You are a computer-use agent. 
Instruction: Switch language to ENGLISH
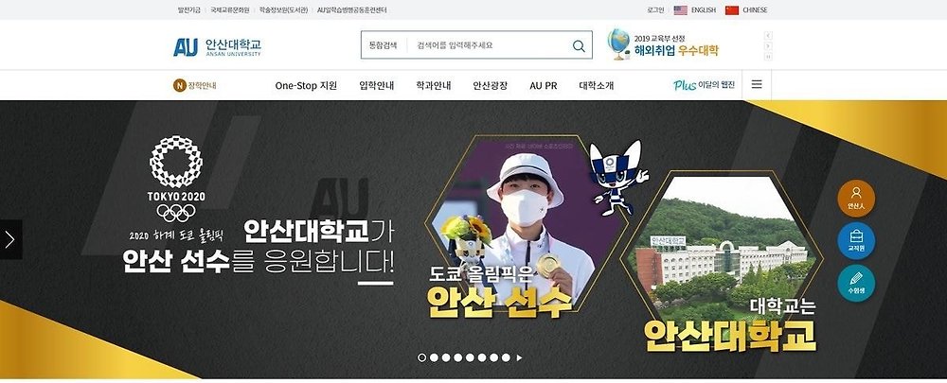tap(694, 10)
